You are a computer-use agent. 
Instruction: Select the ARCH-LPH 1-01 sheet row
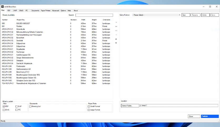[x=57, y=29]
